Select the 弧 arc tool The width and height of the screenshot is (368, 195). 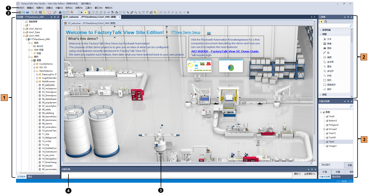326,53
